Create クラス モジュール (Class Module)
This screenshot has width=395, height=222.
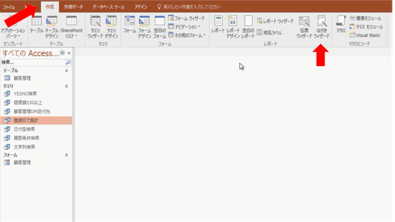(366, 27)
